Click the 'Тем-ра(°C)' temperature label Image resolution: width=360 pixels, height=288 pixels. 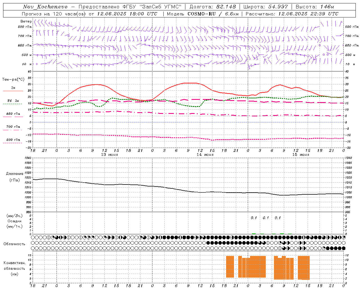13,80
